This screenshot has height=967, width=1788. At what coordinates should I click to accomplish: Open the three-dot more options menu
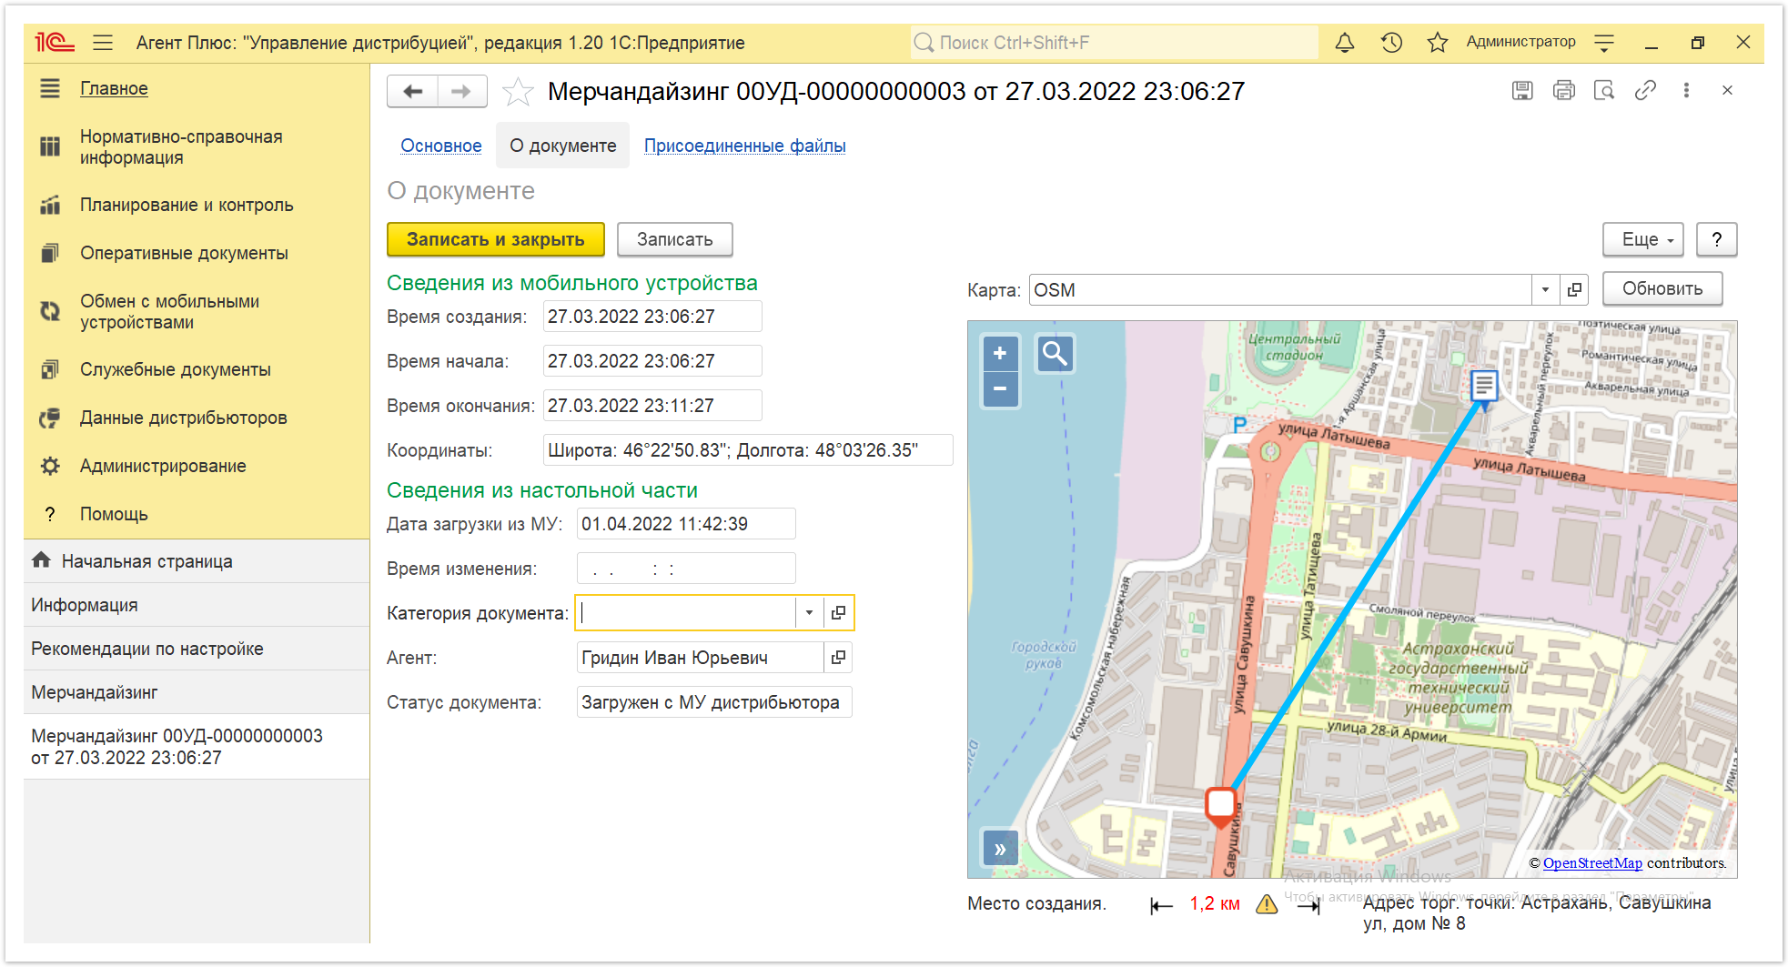1686,90
